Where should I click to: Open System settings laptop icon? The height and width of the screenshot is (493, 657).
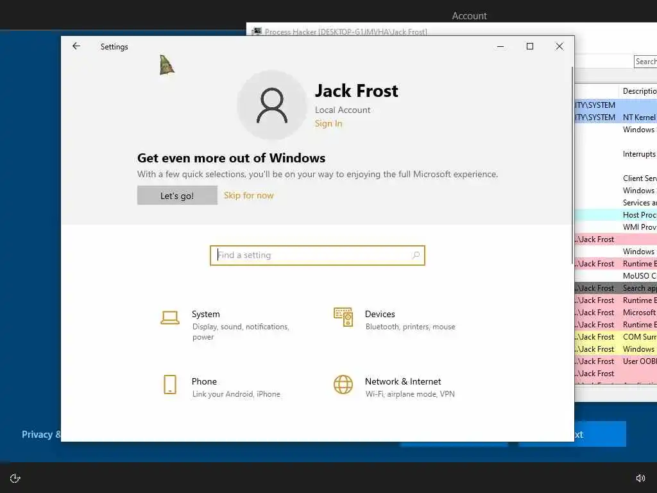[170, 317]
